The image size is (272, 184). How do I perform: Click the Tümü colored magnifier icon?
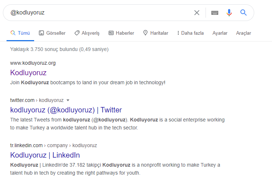click(x=13, y=33)
